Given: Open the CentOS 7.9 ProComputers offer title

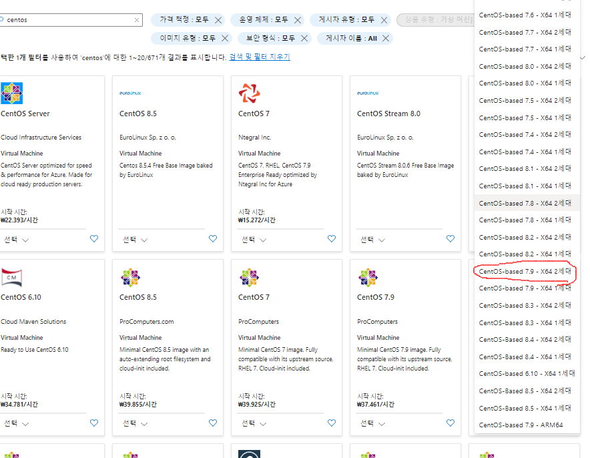Looking at the screenshot, I should pos(376,297).
